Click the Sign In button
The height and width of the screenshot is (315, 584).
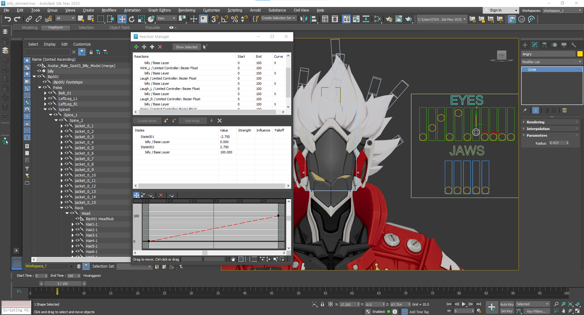pos(495,10)
